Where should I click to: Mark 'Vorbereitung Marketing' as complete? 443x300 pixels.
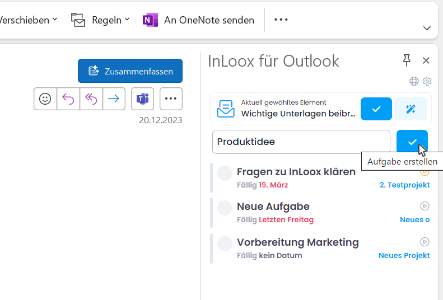(x=225, y=243)
